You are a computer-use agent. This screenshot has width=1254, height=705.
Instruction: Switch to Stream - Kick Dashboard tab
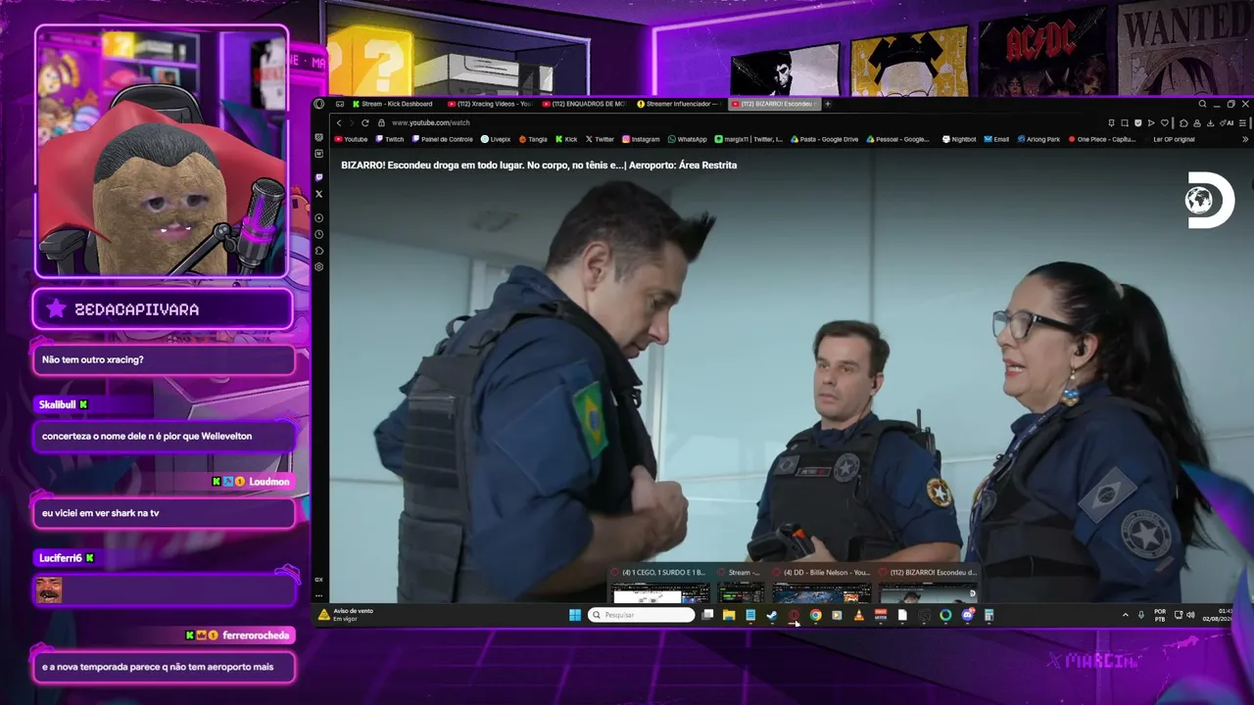point(395,104)
